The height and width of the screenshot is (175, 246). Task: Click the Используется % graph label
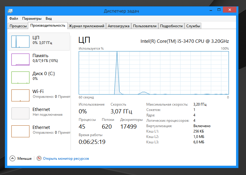pos(91,48)
